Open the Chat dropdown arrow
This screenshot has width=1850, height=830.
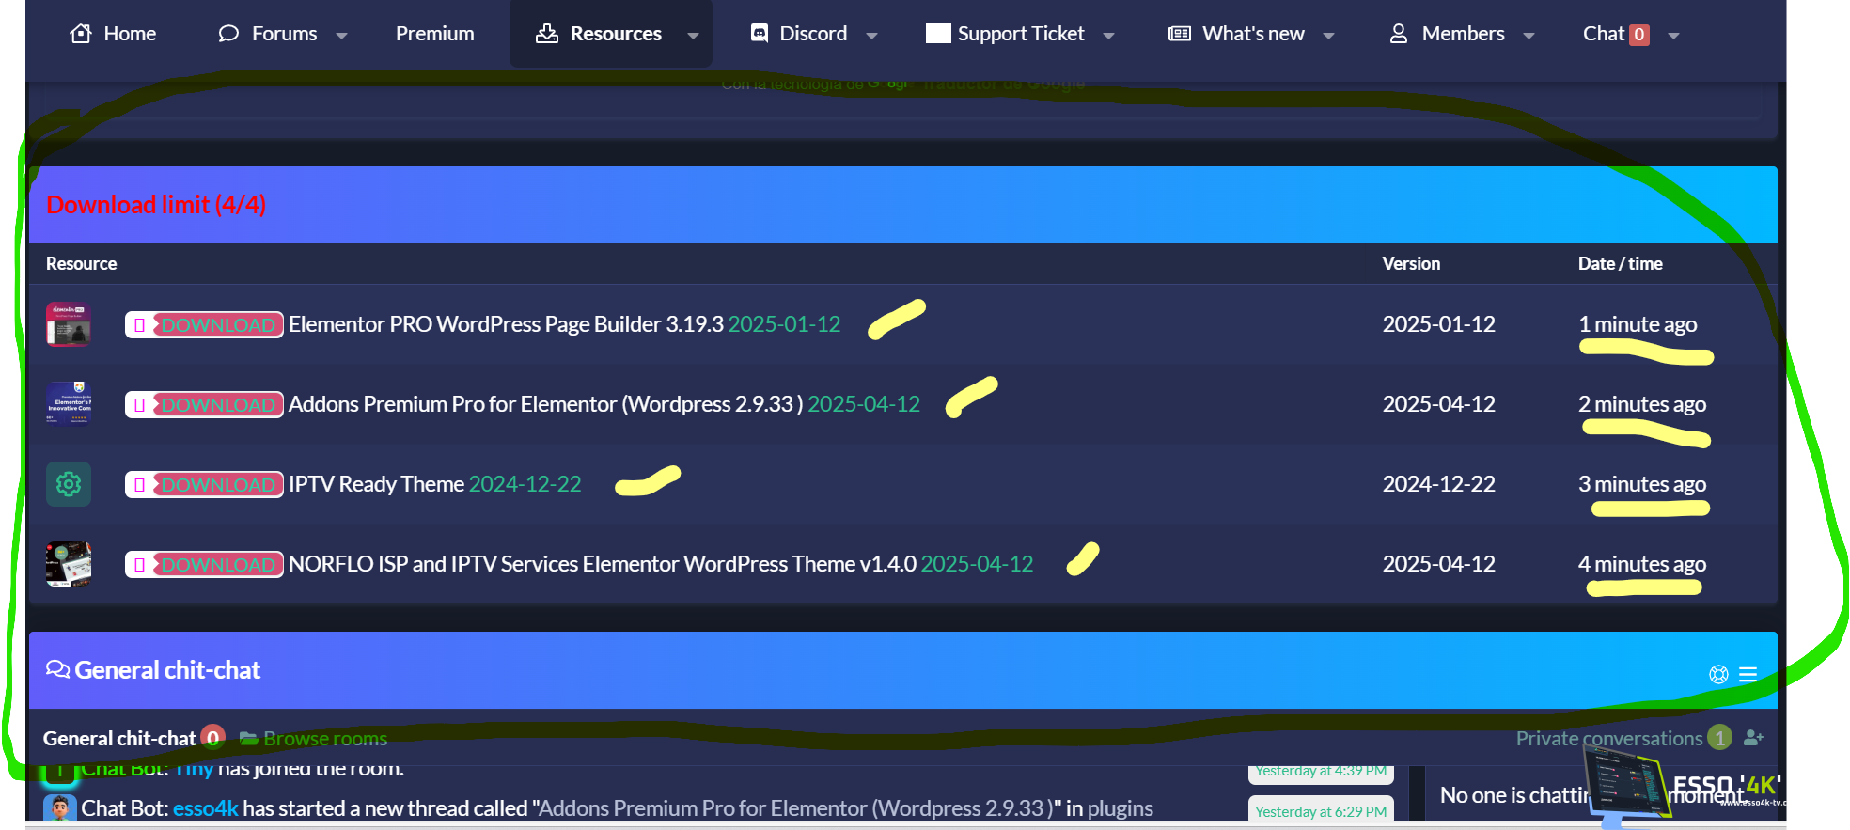point(1673,36)
